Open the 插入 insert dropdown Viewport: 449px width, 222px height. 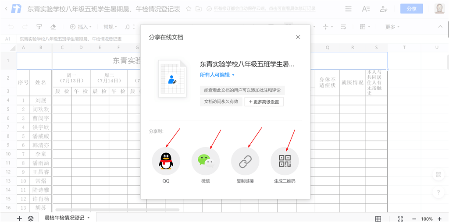point(81,27)
